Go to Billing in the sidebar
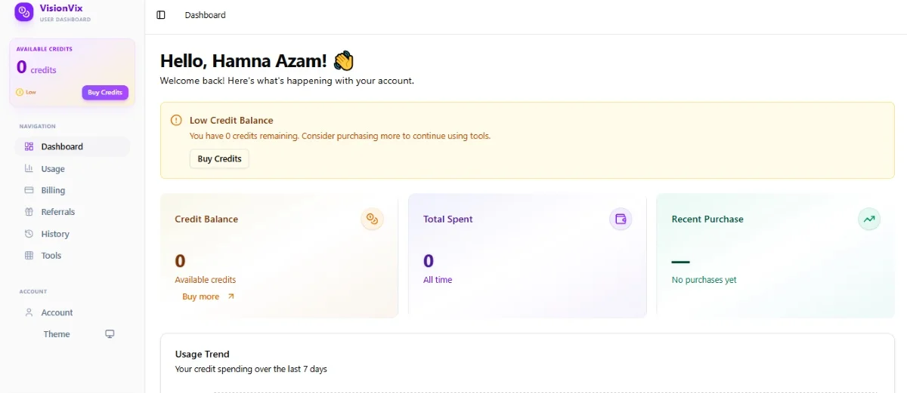907x393 pixels. pyautogui.click(x=53, y=191)
